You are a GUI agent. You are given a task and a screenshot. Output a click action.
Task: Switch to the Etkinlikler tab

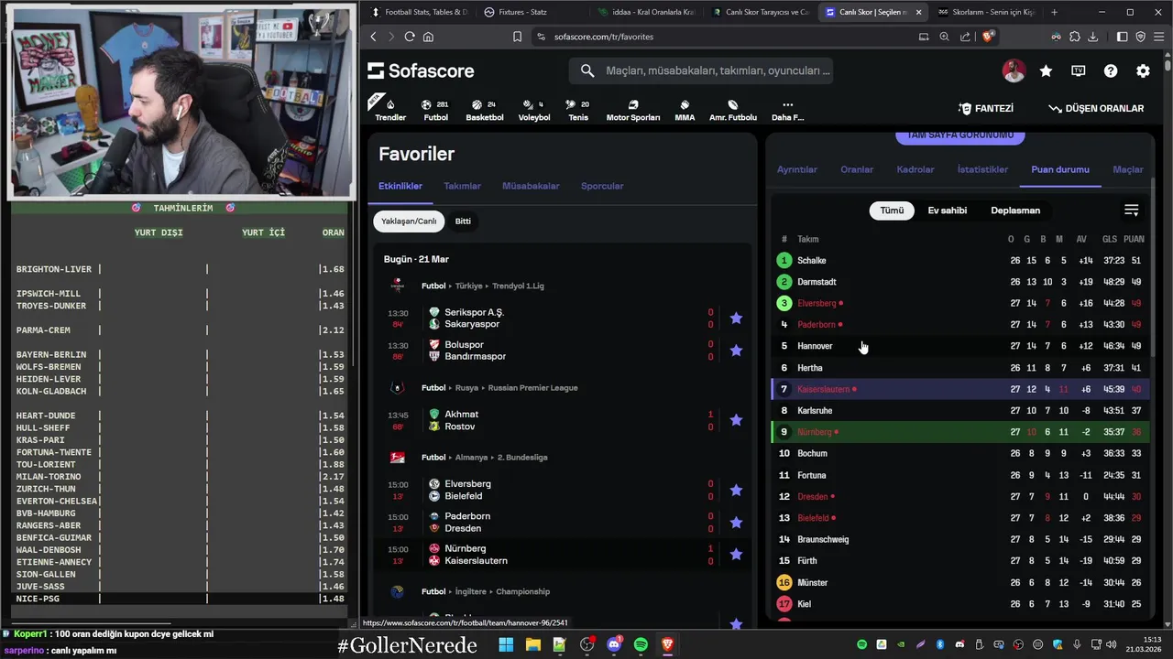(x=400, y=186)
